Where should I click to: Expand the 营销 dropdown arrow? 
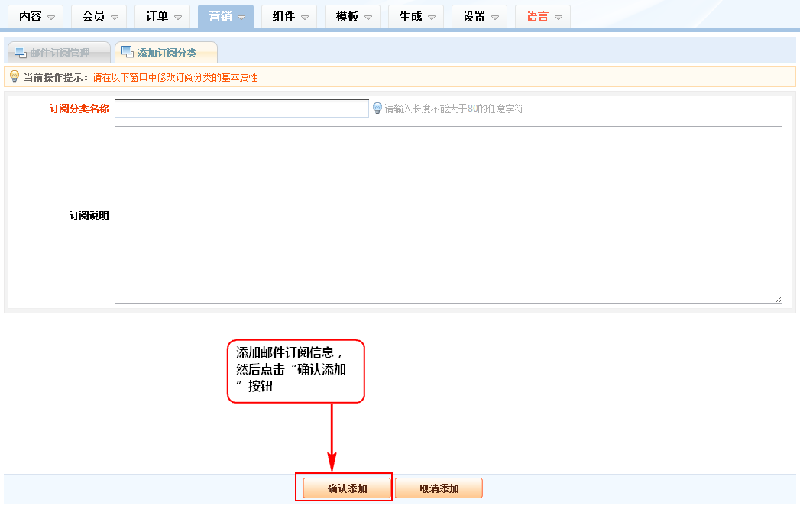coord(241,17)
